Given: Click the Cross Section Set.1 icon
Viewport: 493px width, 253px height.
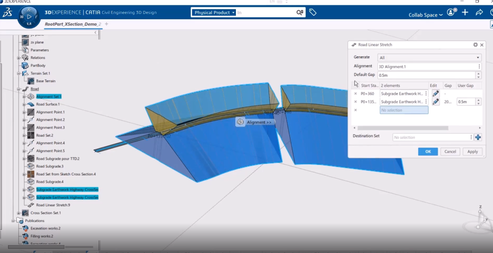Looking at the screenshot, I should click(x=26, y=213).
